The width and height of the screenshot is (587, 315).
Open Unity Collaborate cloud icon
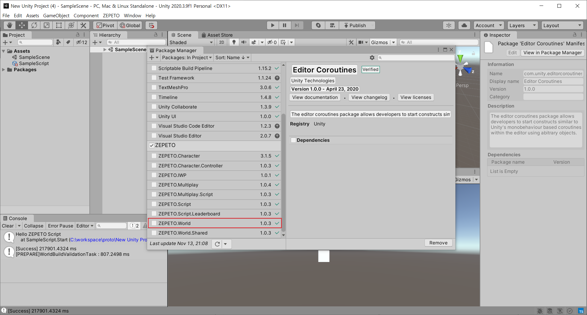click(464, 25)
